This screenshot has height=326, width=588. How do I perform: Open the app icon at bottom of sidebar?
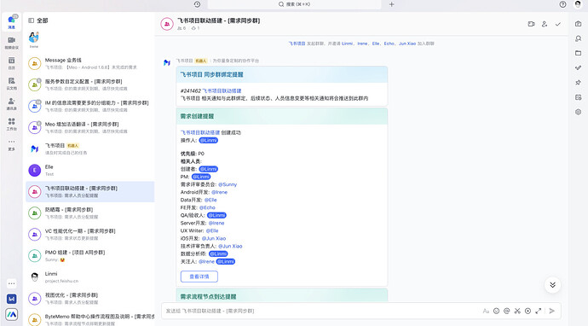(12, 315)
